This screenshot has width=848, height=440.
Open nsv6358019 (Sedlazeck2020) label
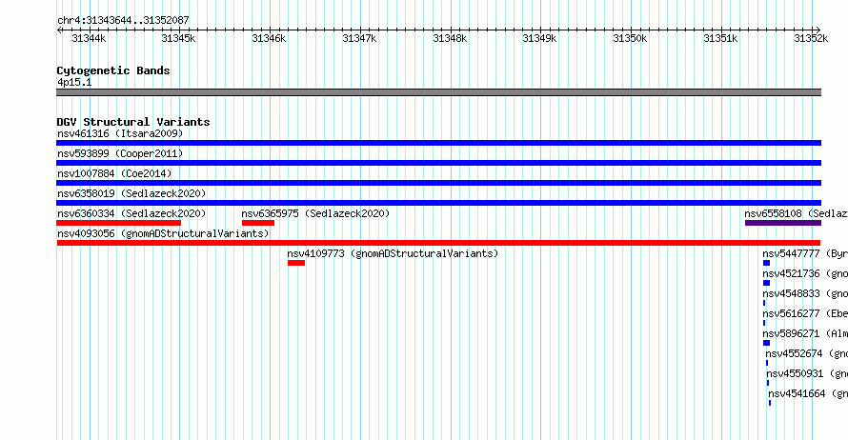tap(131, 193)
